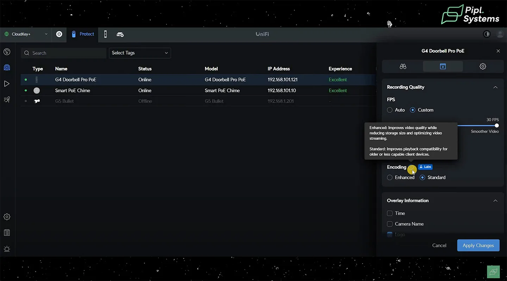
Task: Toggle the dark/light theme icon
Action: [x=487, y=34]
